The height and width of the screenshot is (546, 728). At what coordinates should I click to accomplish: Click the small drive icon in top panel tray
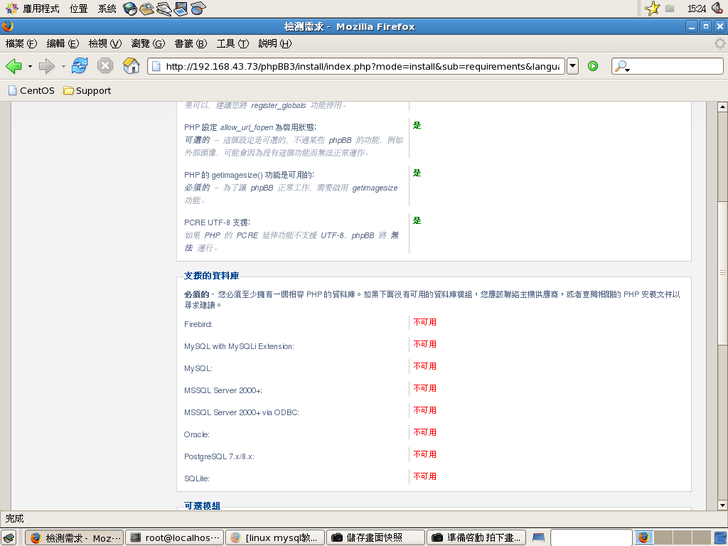tap(670, 9)
